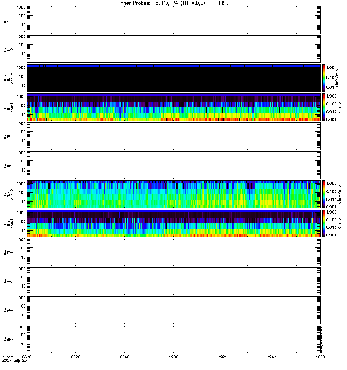Select the 'thd fff 2' axis label
Image resolution: width=347 pixels, height=370 pixels.
[x=8, y=165]
